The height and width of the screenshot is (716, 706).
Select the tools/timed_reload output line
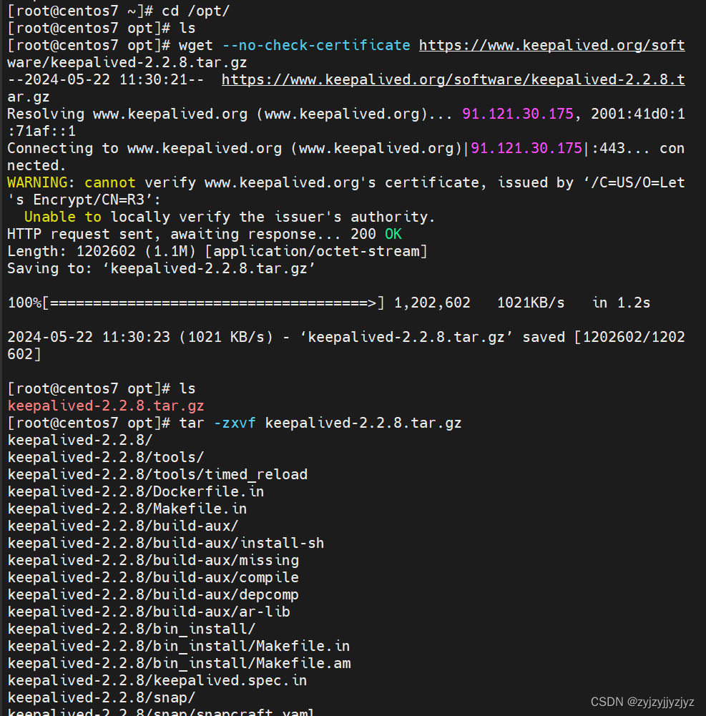point(157,475)
